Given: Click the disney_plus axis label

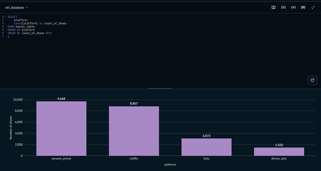Looking at the screenshot, I should pos(279,159).
